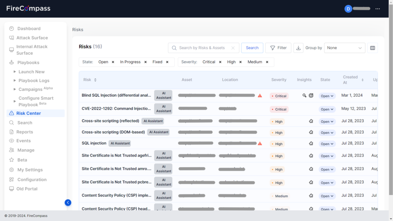Open the Filter panel via funnel icon

pos(278,48)
